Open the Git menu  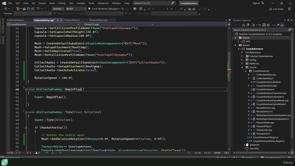pos(33,3)
